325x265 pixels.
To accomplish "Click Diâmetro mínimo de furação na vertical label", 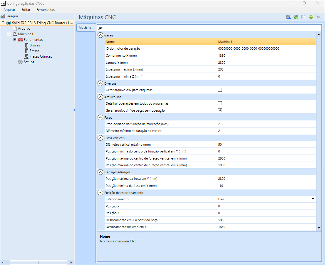I will pos(134,131).
